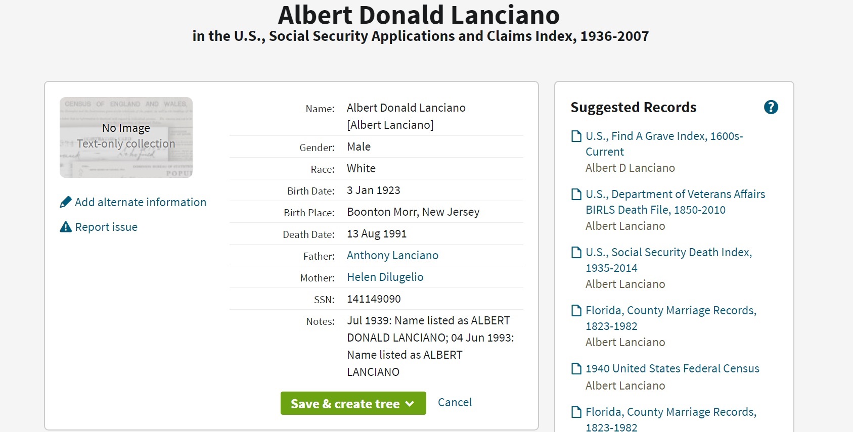Click Add alternate information link
The width and height of the screenshot is (853, 432).
141,202
